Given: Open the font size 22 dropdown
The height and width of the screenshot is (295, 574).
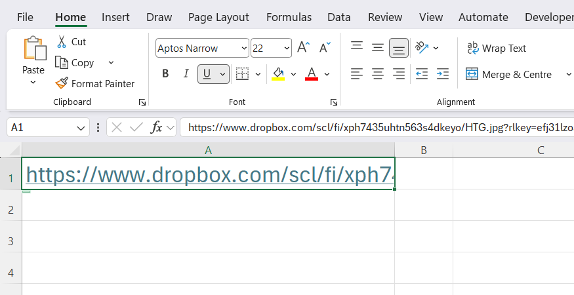Looking at the screenshot, I should click(x=287, y=49).
